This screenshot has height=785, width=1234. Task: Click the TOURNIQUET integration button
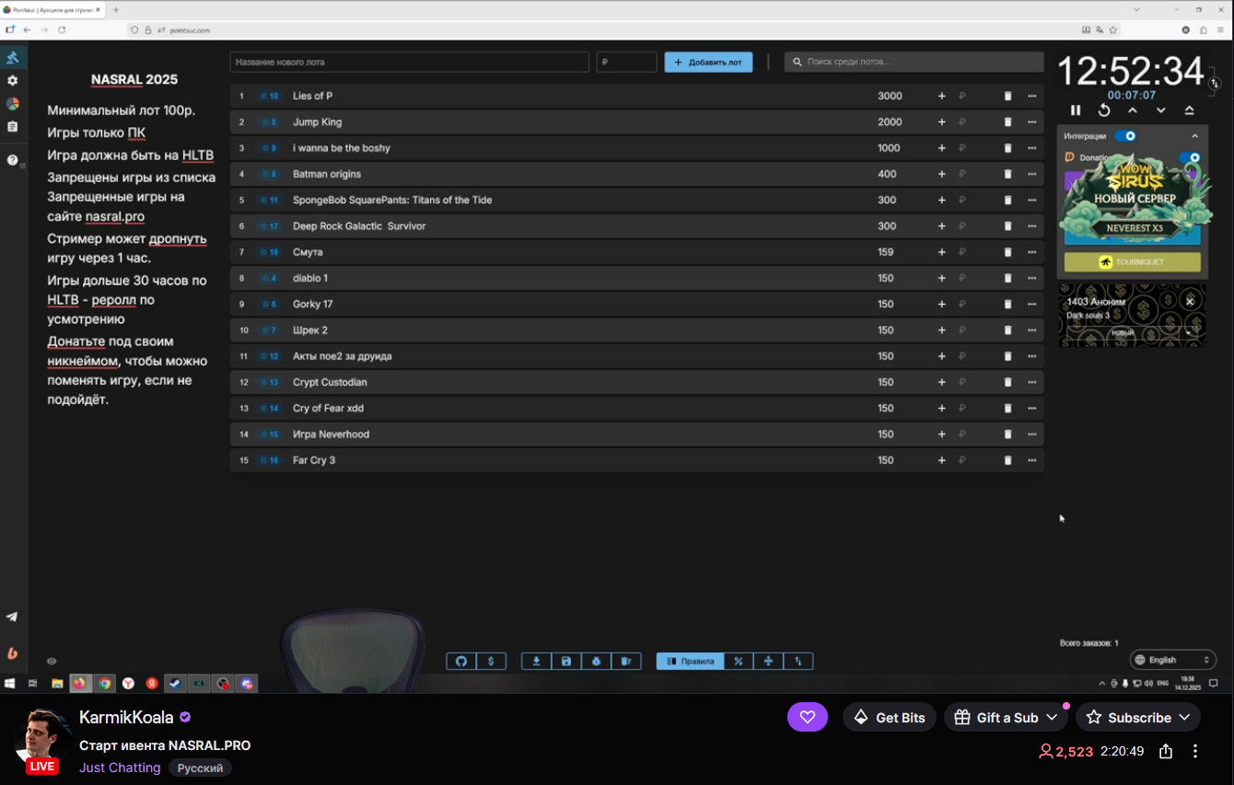[x=1132, y=262]
